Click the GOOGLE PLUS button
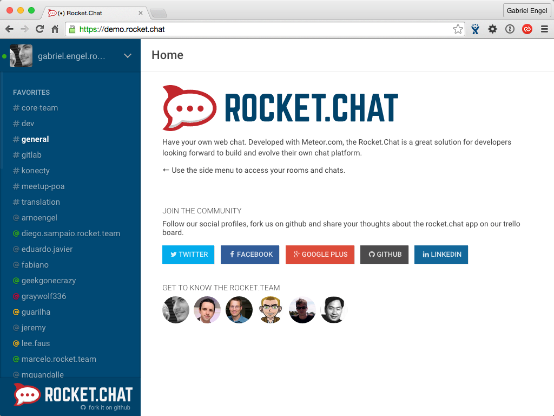 point(320,255)
